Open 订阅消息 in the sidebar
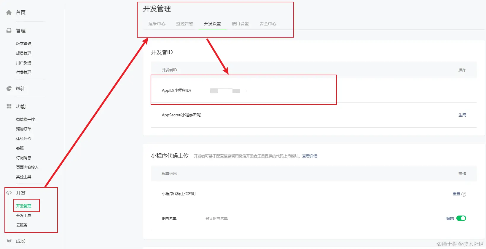This screenshot has width=486, height=249. (x=24, y=158)
